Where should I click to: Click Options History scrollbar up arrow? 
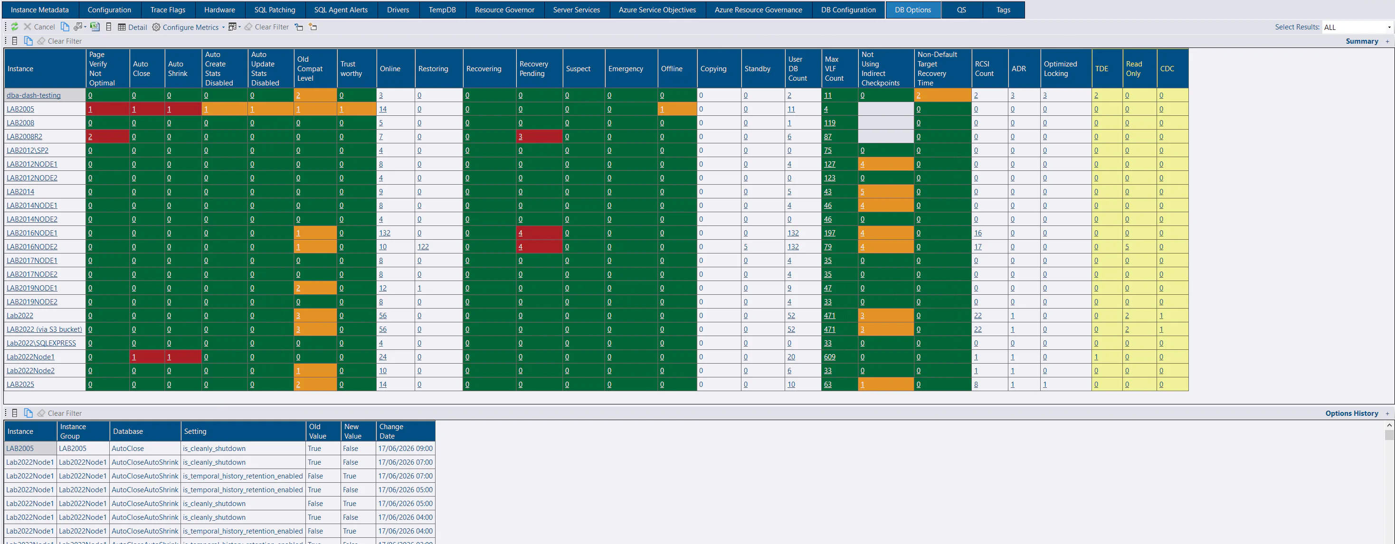[1389, 425]
